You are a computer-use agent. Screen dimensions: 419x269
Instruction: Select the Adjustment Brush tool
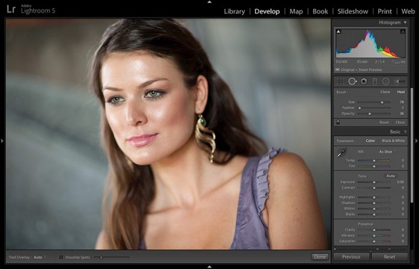click(399, 81)
